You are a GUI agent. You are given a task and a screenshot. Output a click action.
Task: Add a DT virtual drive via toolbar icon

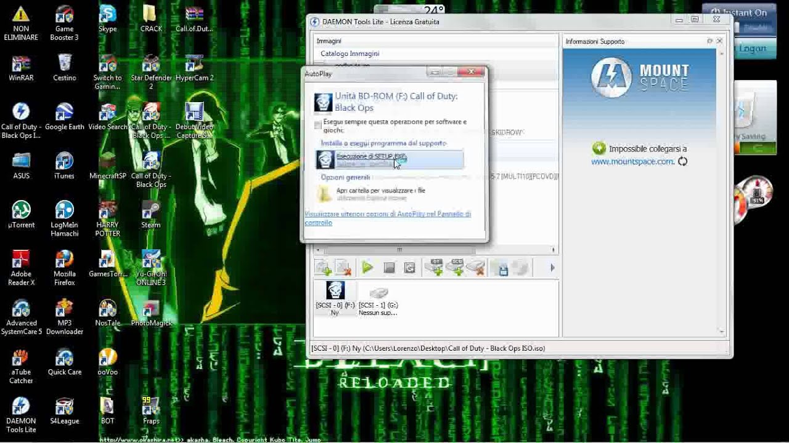click(434, 267)
